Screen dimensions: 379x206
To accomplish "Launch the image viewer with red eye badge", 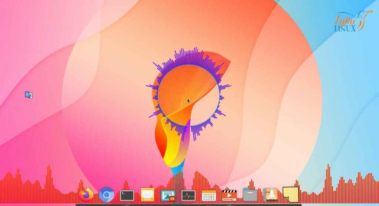I will 168,195.
